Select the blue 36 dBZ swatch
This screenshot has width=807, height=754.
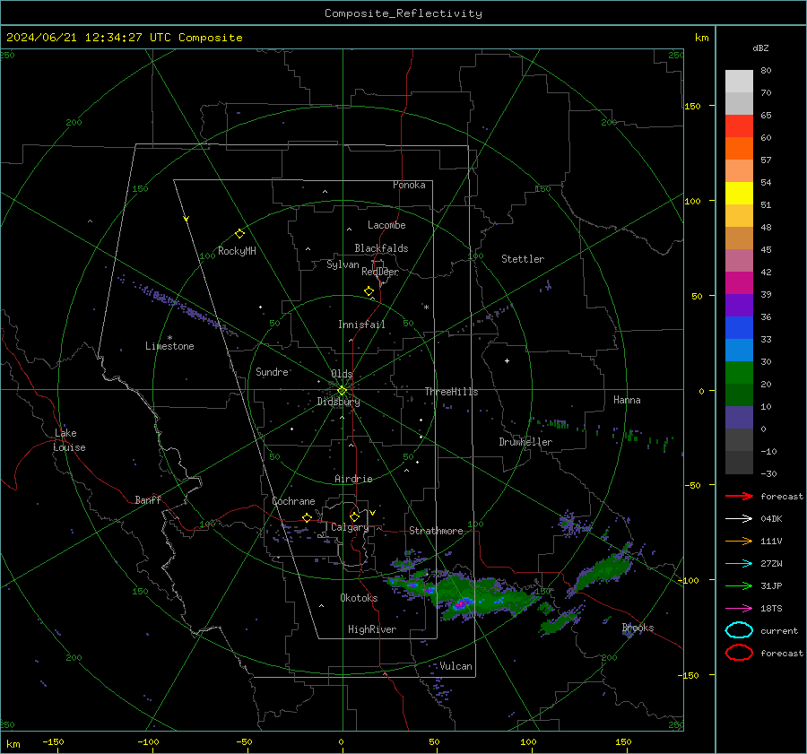739,328
